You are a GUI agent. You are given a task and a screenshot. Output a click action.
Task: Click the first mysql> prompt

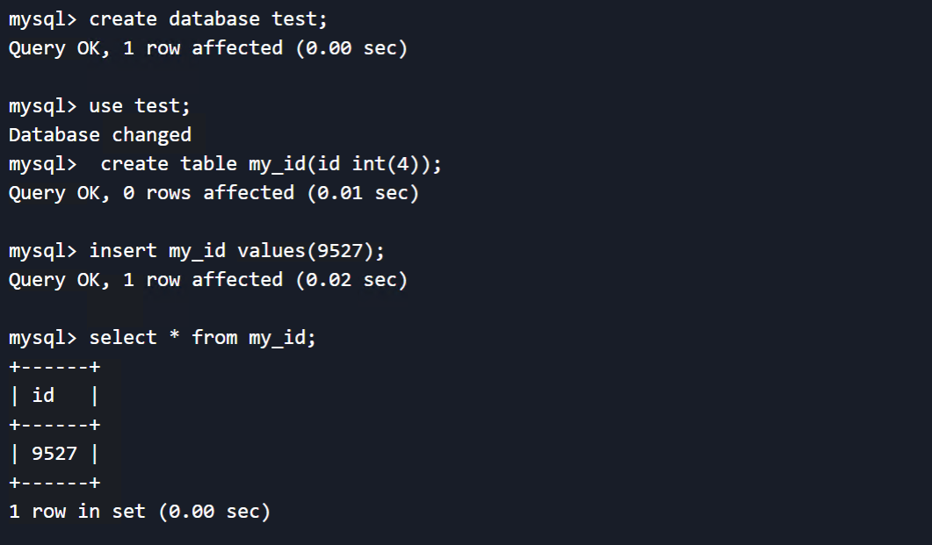click(x=43, y=19)
